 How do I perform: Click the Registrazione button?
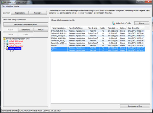click(20, 13)
